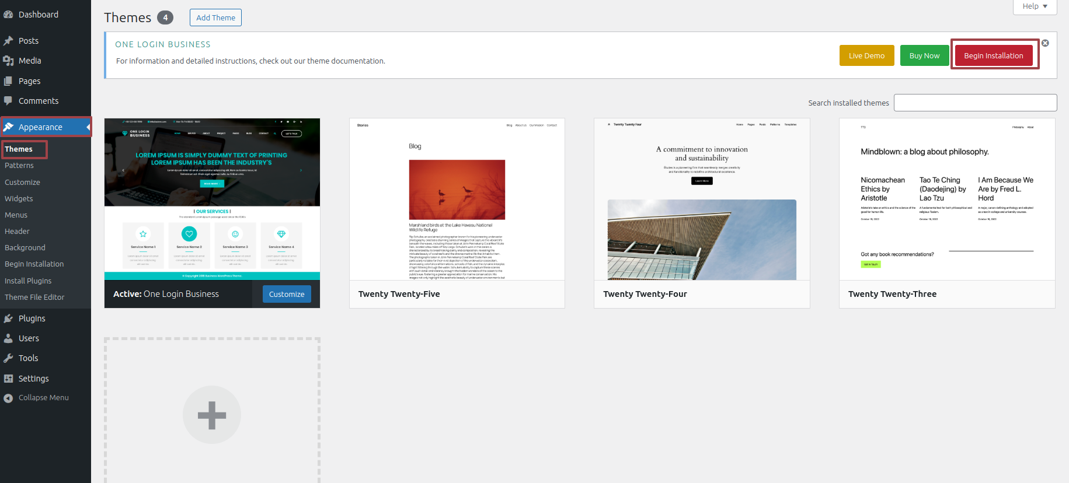Click the ONE LOGIN BUSINESS notice heading
The width and height of the screenshot is (1069, 483).
coord(163,44)
